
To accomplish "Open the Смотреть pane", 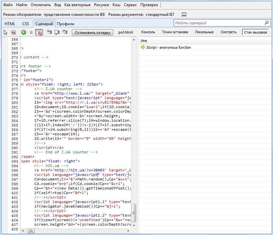I will point(229,32).
